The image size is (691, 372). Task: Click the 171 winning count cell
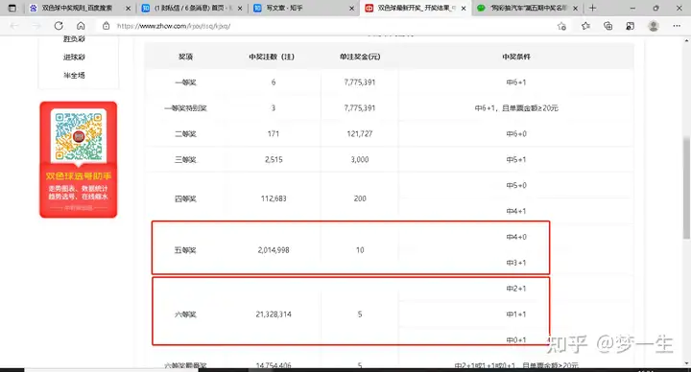[x=274, y=134]
